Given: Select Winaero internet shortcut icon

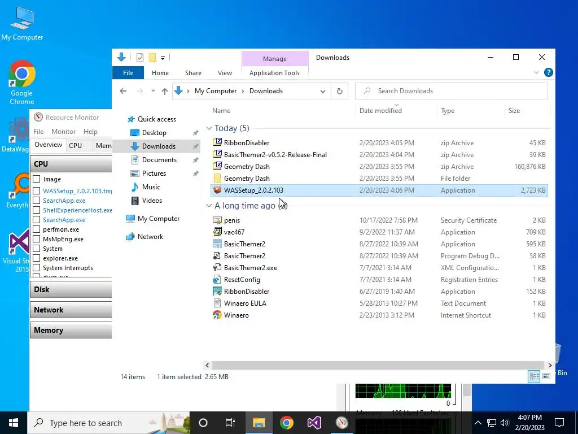Looking at the screenshot, I should (x=217, y=315).
